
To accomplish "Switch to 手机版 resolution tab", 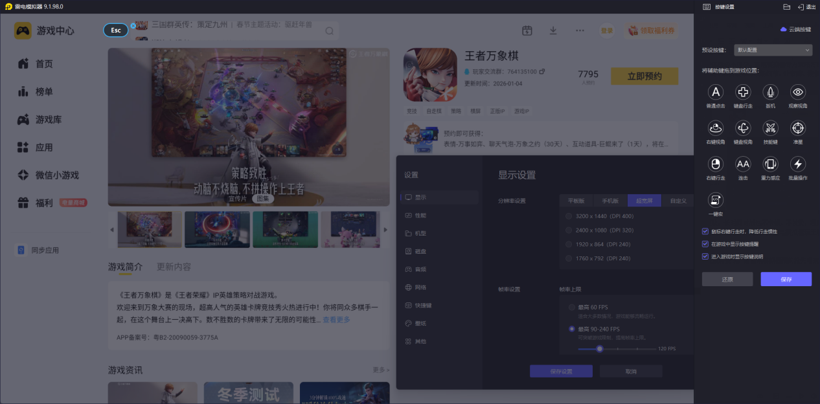I will point(610,201).
